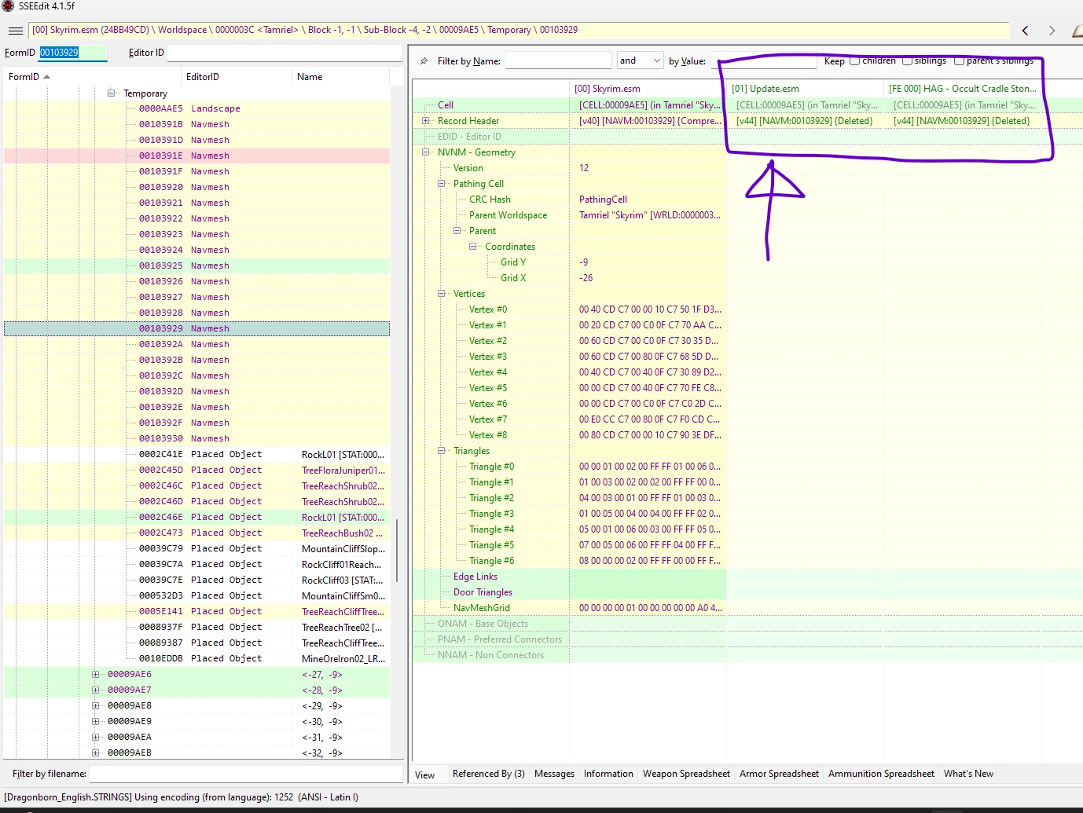The height and width of the screenshot is (813, 1083).
Task: Open the Information tab
Action: [x=608, y=774]
